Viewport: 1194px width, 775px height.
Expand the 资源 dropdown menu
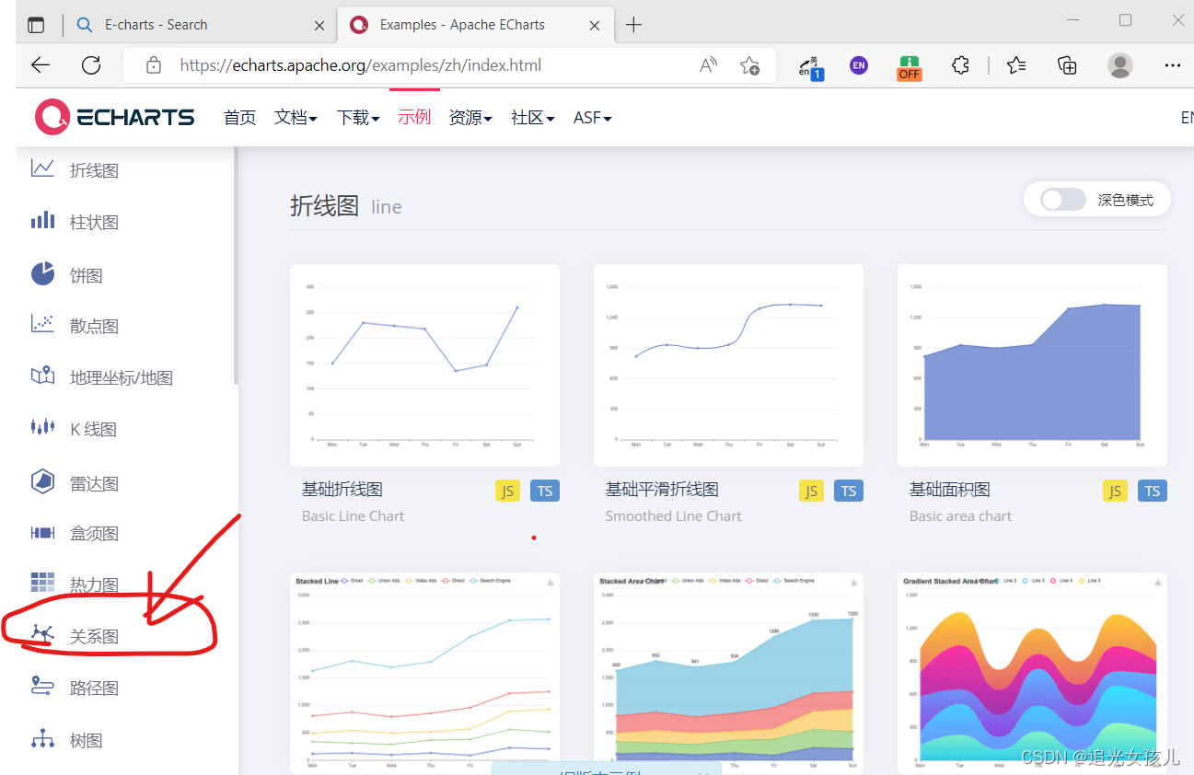pyautogui.click(x=470, y=118)
